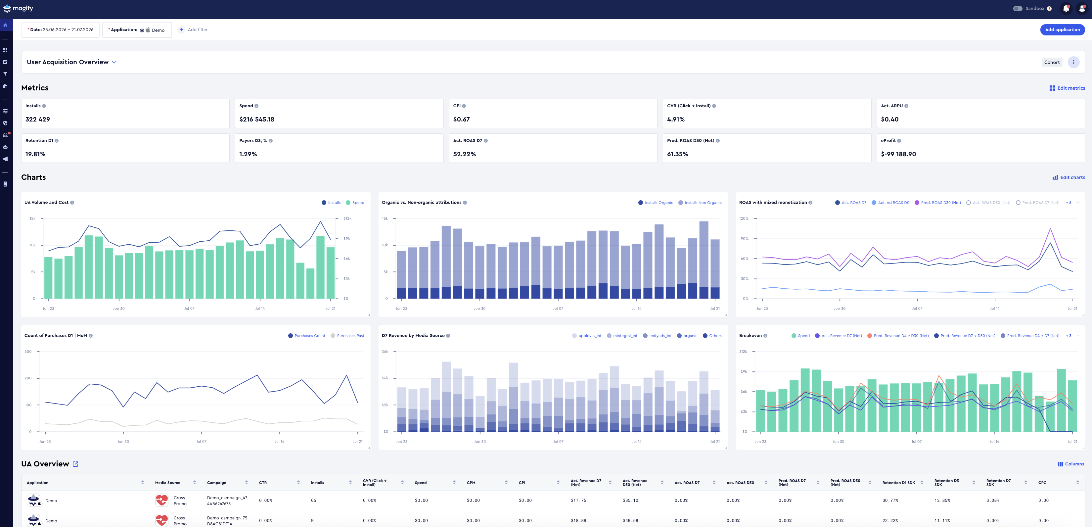Viewport: 1092px width, 527px height.
Task: Click info icon next to Installs metric
Action: (44, 106)
